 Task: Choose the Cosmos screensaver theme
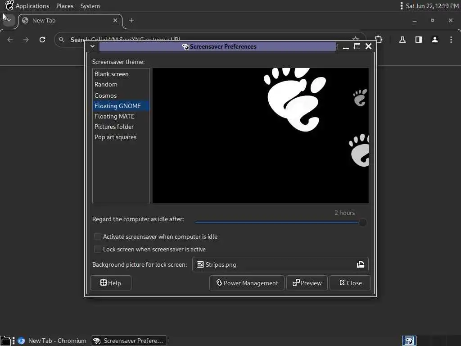[121, 96]
